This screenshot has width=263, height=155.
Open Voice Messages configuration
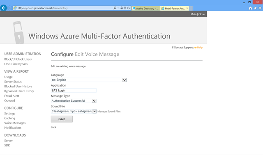coord(15,123)
